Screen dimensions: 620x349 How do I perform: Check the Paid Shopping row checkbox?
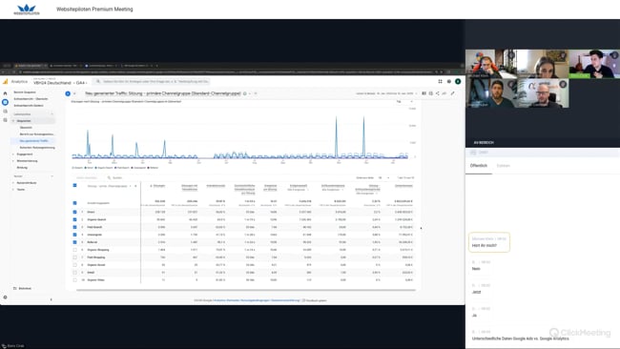(74, 257)
